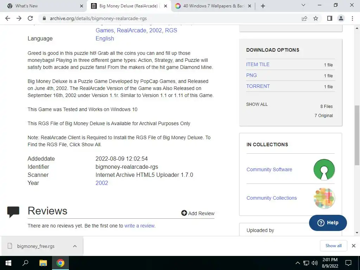The image size is (360, 270).
Task: Share this page icon in address bar
Action: pyautogui.click(x=304, y=18)
